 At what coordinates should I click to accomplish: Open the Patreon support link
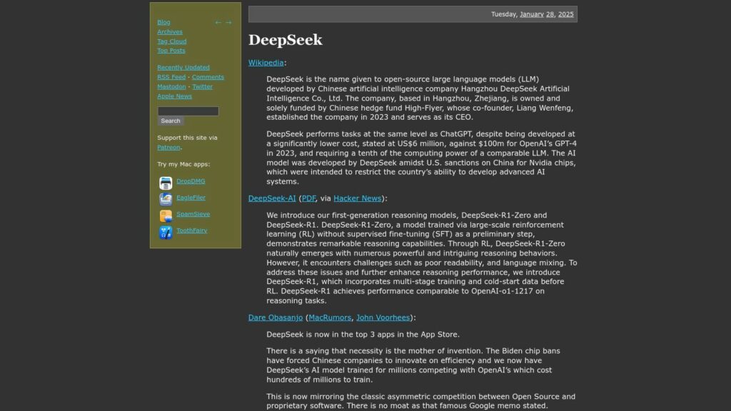168,147
